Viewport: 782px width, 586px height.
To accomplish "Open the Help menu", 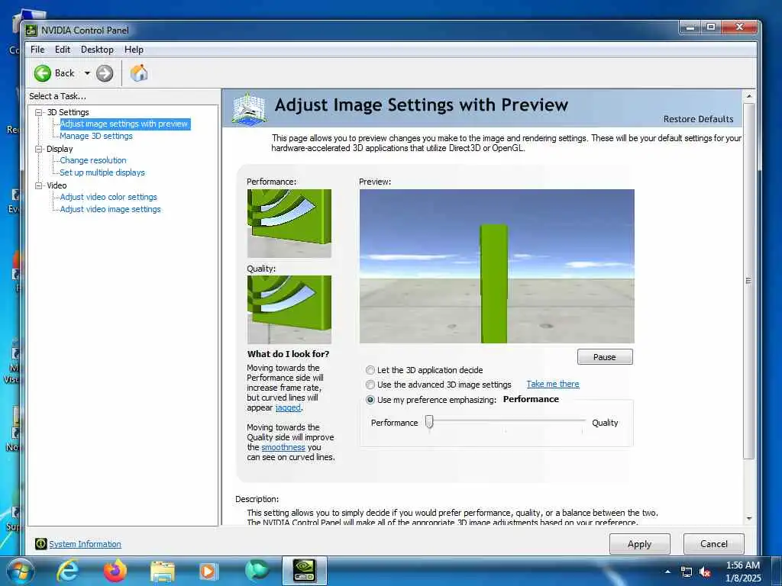I will 134,50.
